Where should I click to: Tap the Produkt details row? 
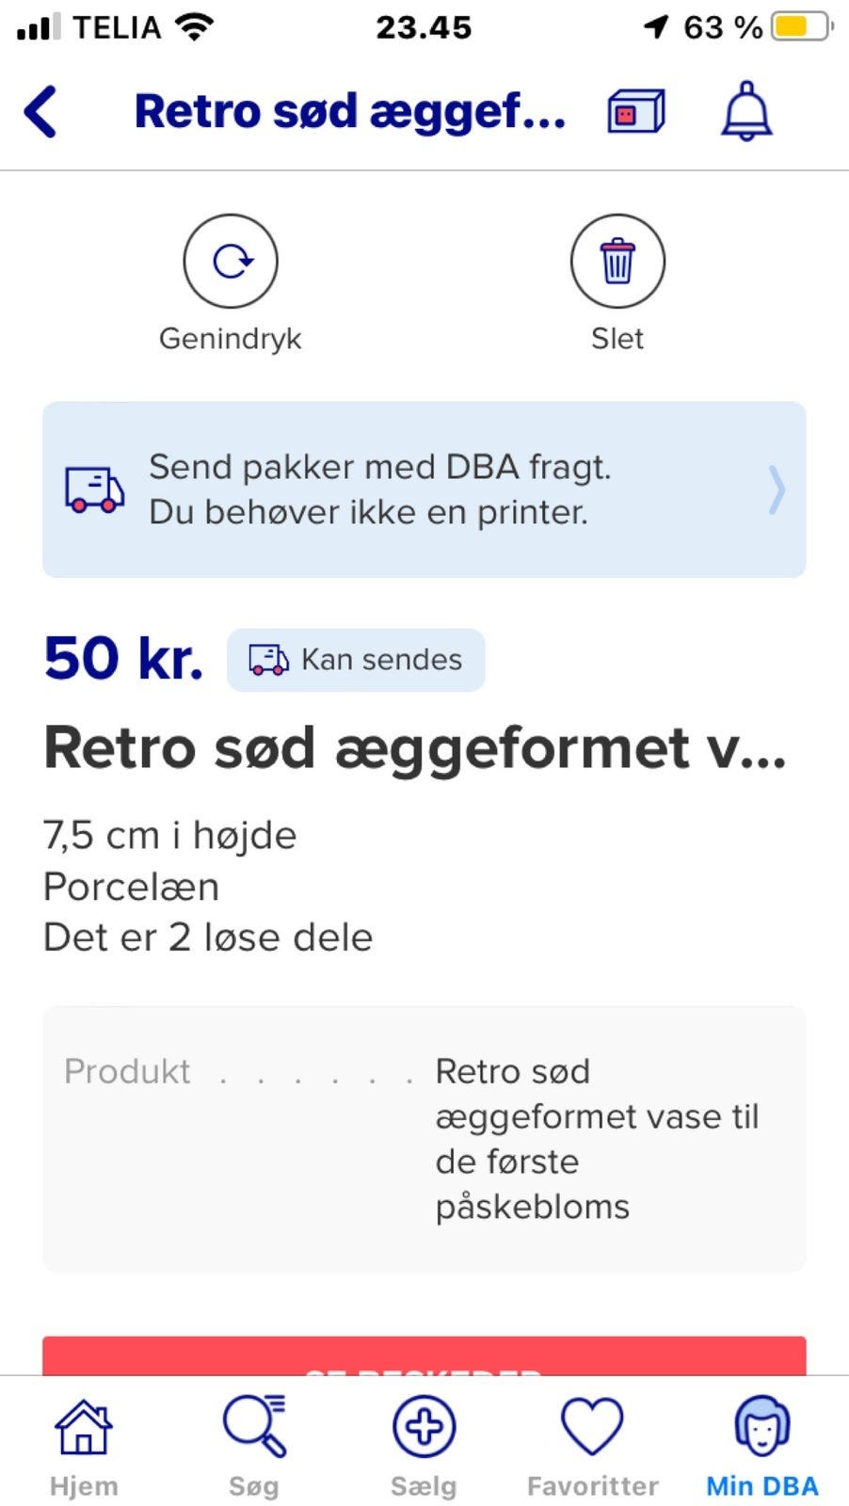pyautogui.click(x=424, y=1139)
